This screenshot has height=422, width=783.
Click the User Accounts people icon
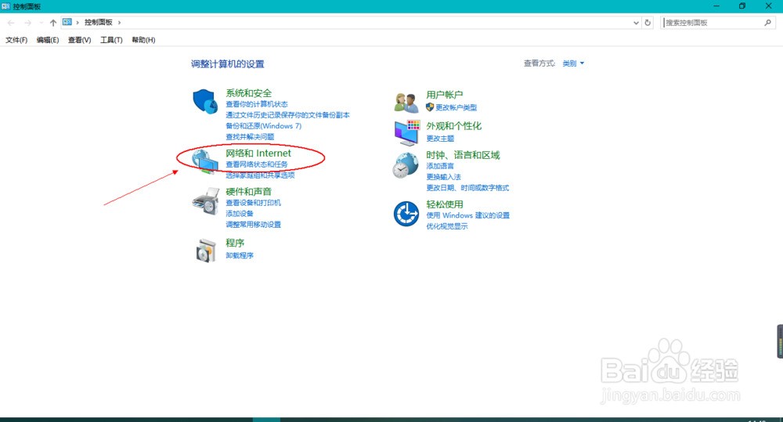click(406, 102)
